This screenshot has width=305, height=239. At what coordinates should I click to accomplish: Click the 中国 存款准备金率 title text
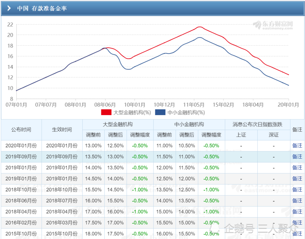(42, 8)
